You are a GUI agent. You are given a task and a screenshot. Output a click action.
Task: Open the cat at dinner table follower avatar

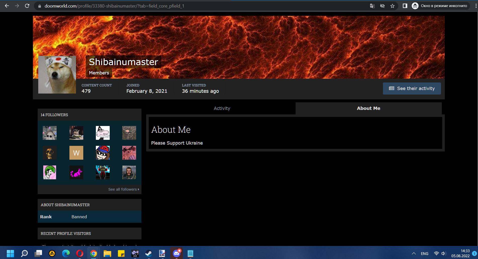point(76,133)
